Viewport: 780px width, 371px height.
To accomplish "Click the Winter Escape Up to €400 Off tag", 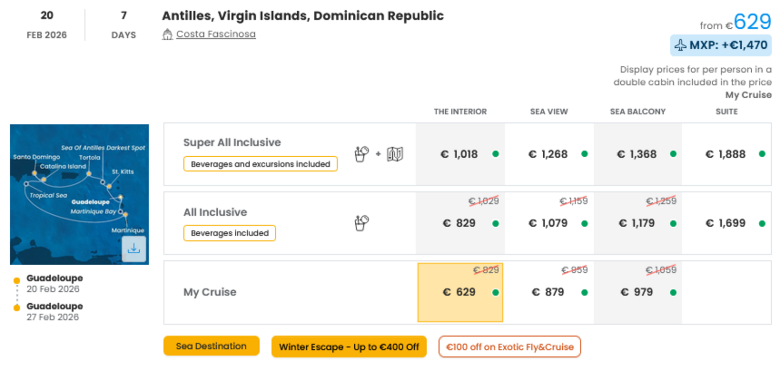I will [x=349, y=347].
